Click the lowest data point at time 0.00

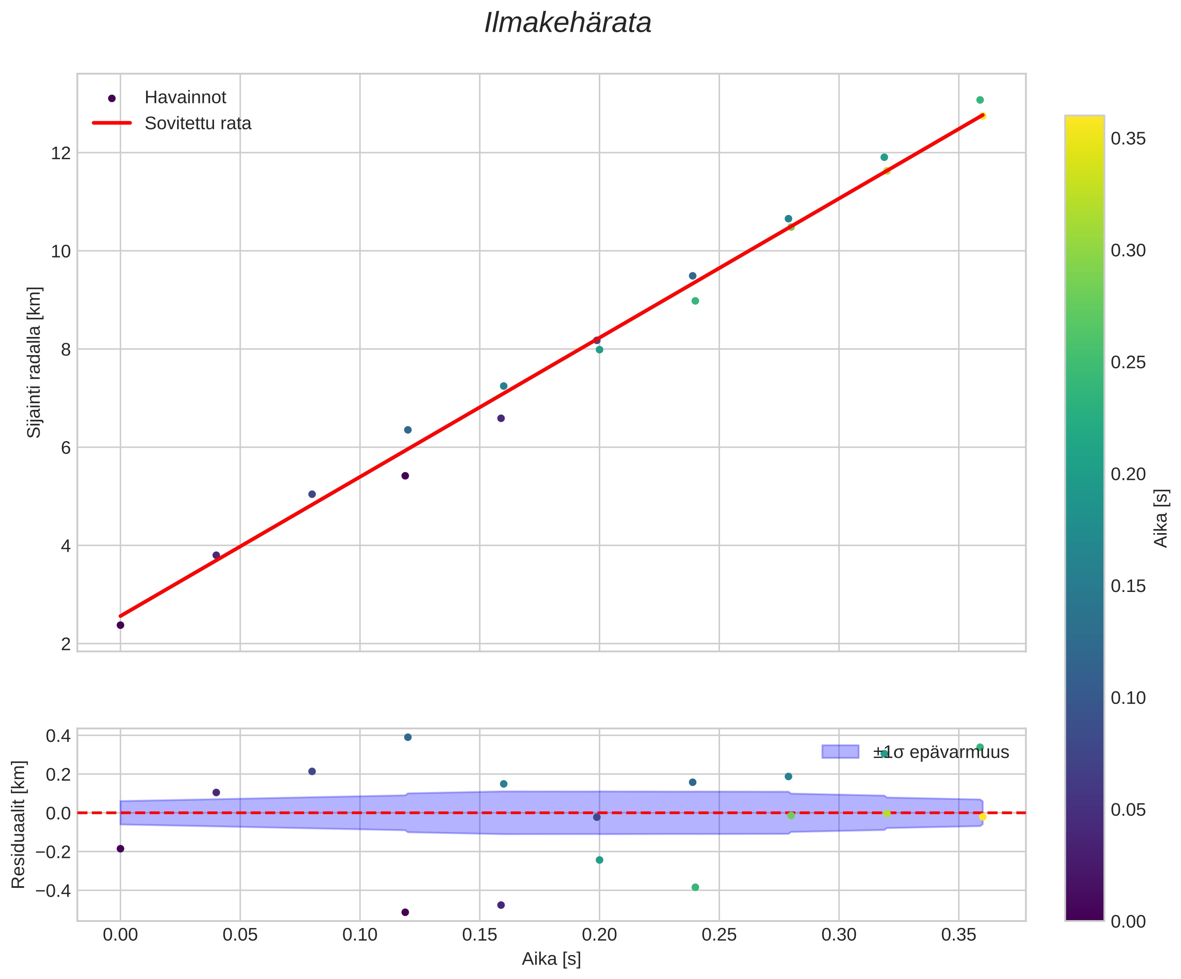tap(120, 625)
